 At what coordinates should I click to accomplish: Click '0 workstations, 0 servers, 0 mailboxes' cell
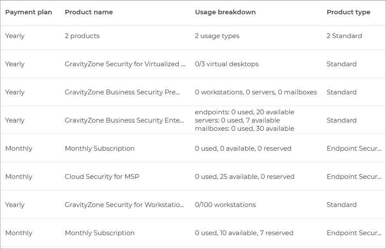(x=255, y=92)
